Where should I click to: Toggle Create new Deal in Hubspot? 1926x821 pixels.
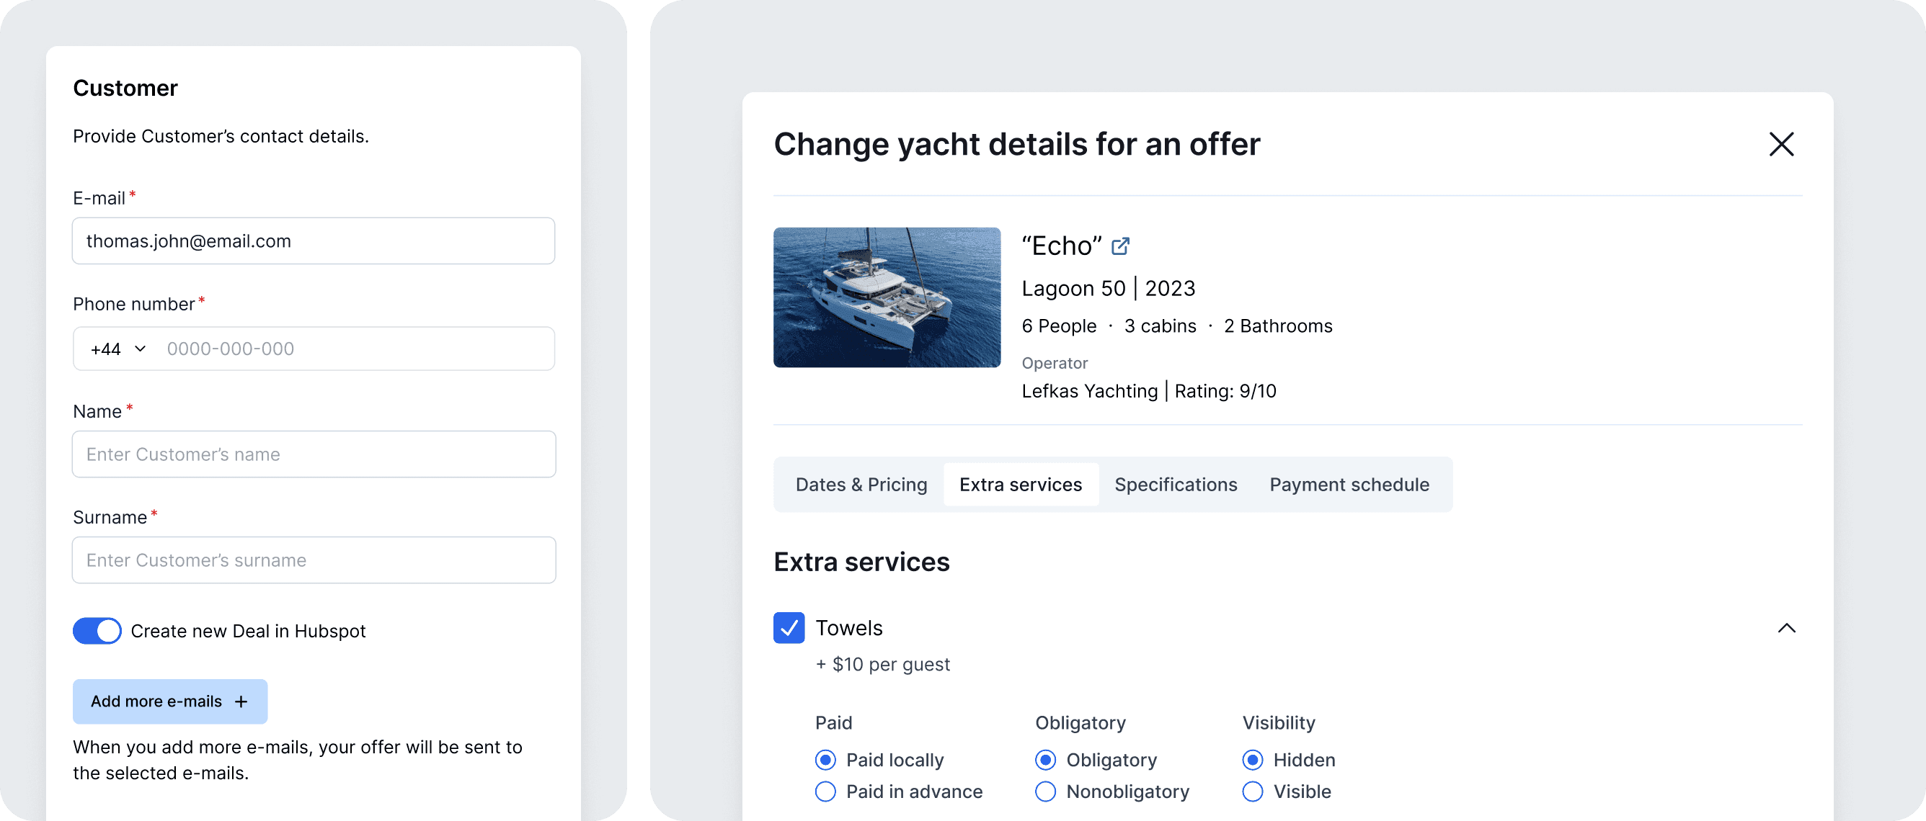(97, 632)
